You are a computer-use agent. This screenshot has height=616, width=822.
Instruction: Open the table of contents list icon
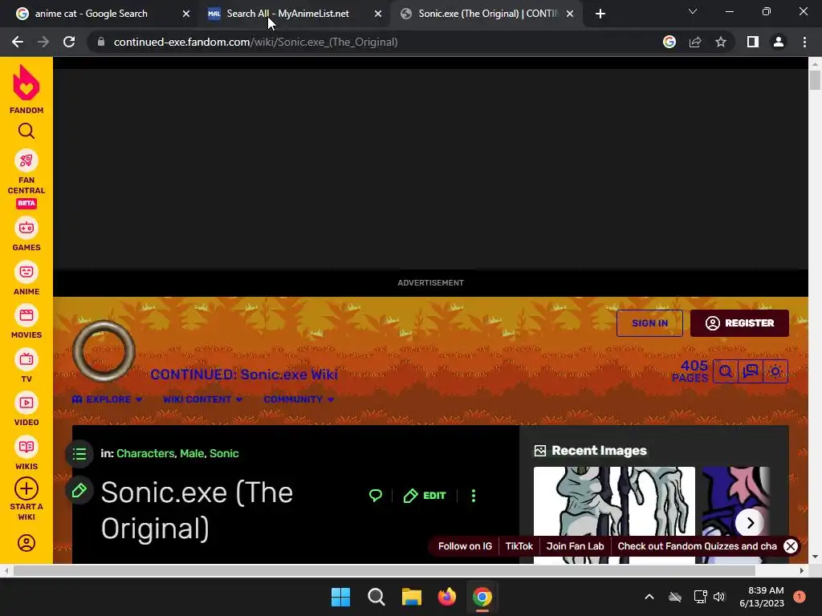79,454
